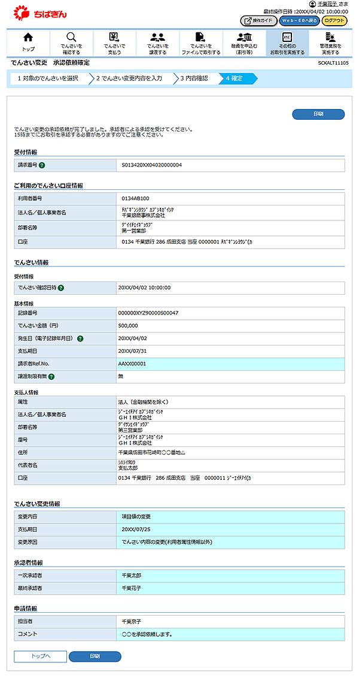Click help icon next to 譲渡制限有無
The height and width of the screenshot is (678, 359).
[x=51, y=376]
